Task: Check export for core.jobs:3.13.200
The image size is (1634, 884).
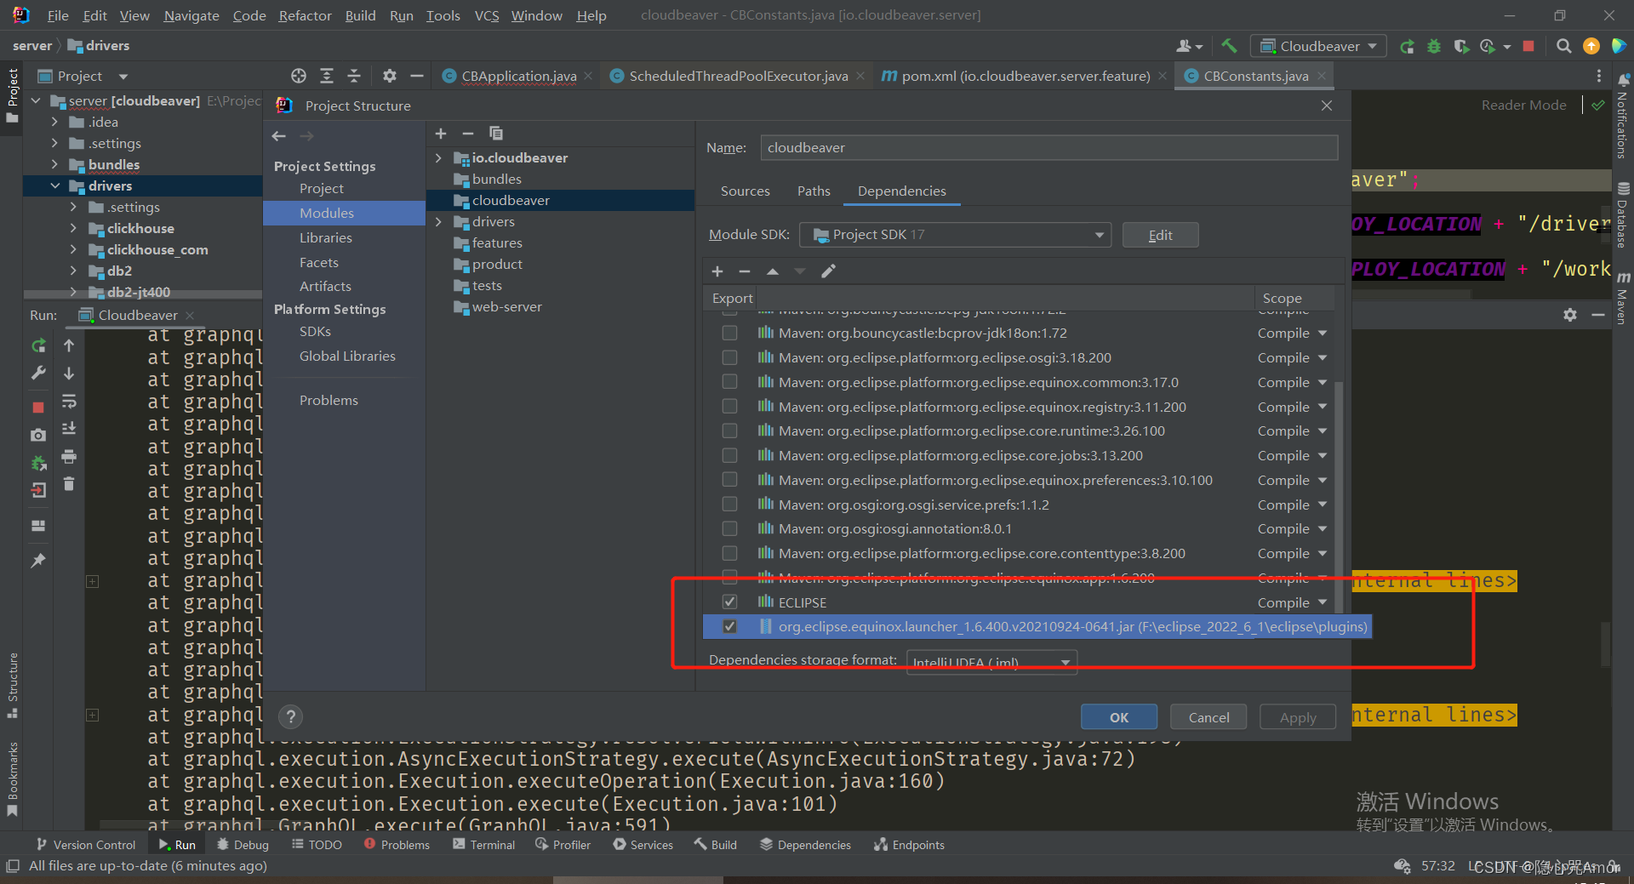Action: click(x=729, y=456)
